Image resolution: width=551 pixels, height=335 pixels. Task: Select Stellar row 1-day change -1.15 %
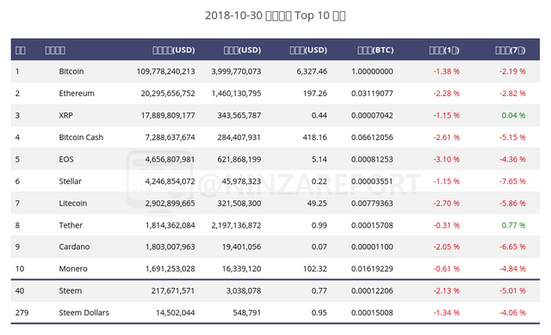[447, 181]
